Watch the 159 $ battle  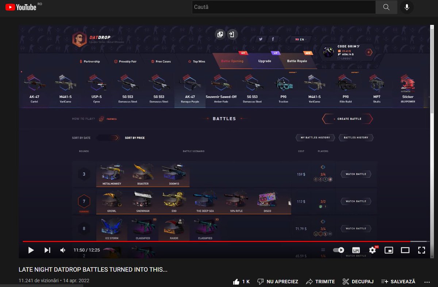click(356, 174)
